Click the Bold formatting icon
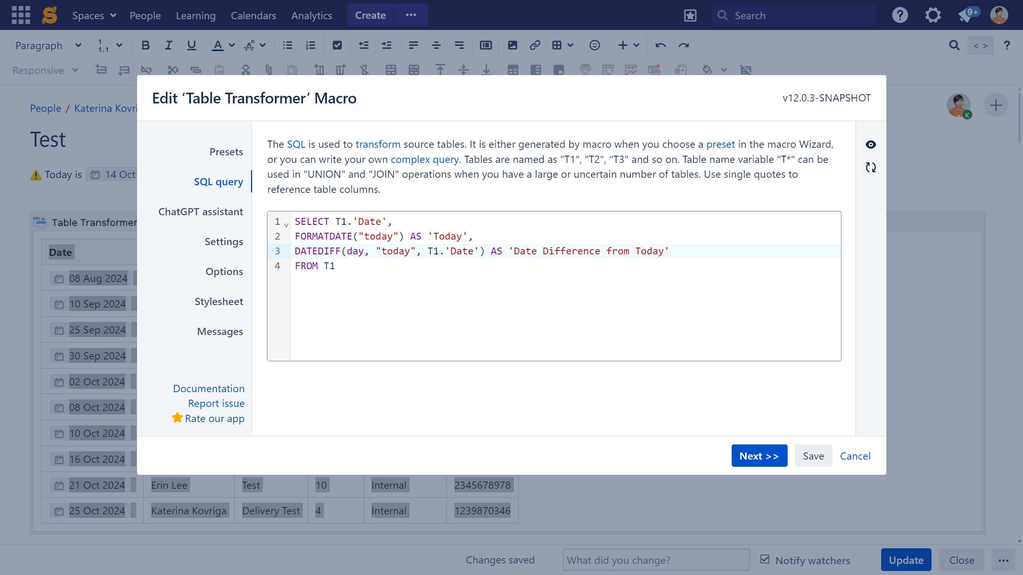The height and width of the screenshot is (575, 1023). click(145, 46)
